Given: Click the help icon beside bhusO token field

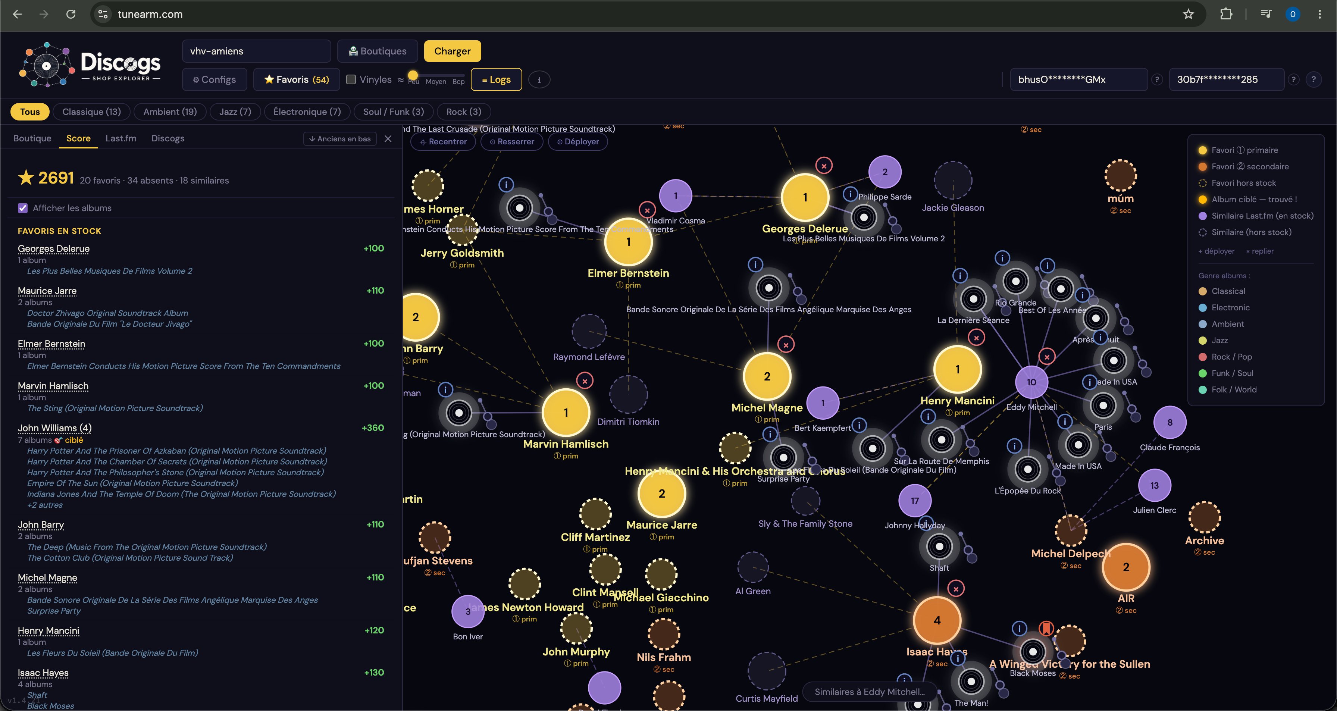Looking at the screenshot, I should coord(1157,80).
